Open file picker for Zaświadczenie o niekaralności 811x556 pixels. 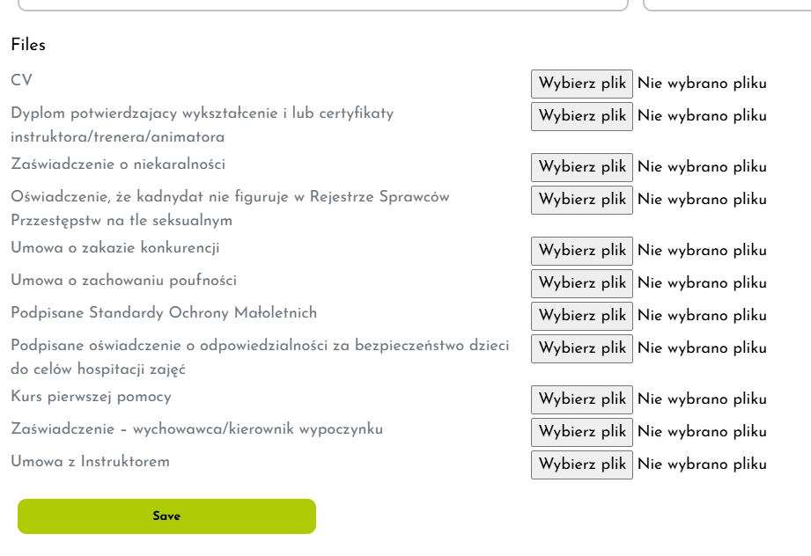581,167
